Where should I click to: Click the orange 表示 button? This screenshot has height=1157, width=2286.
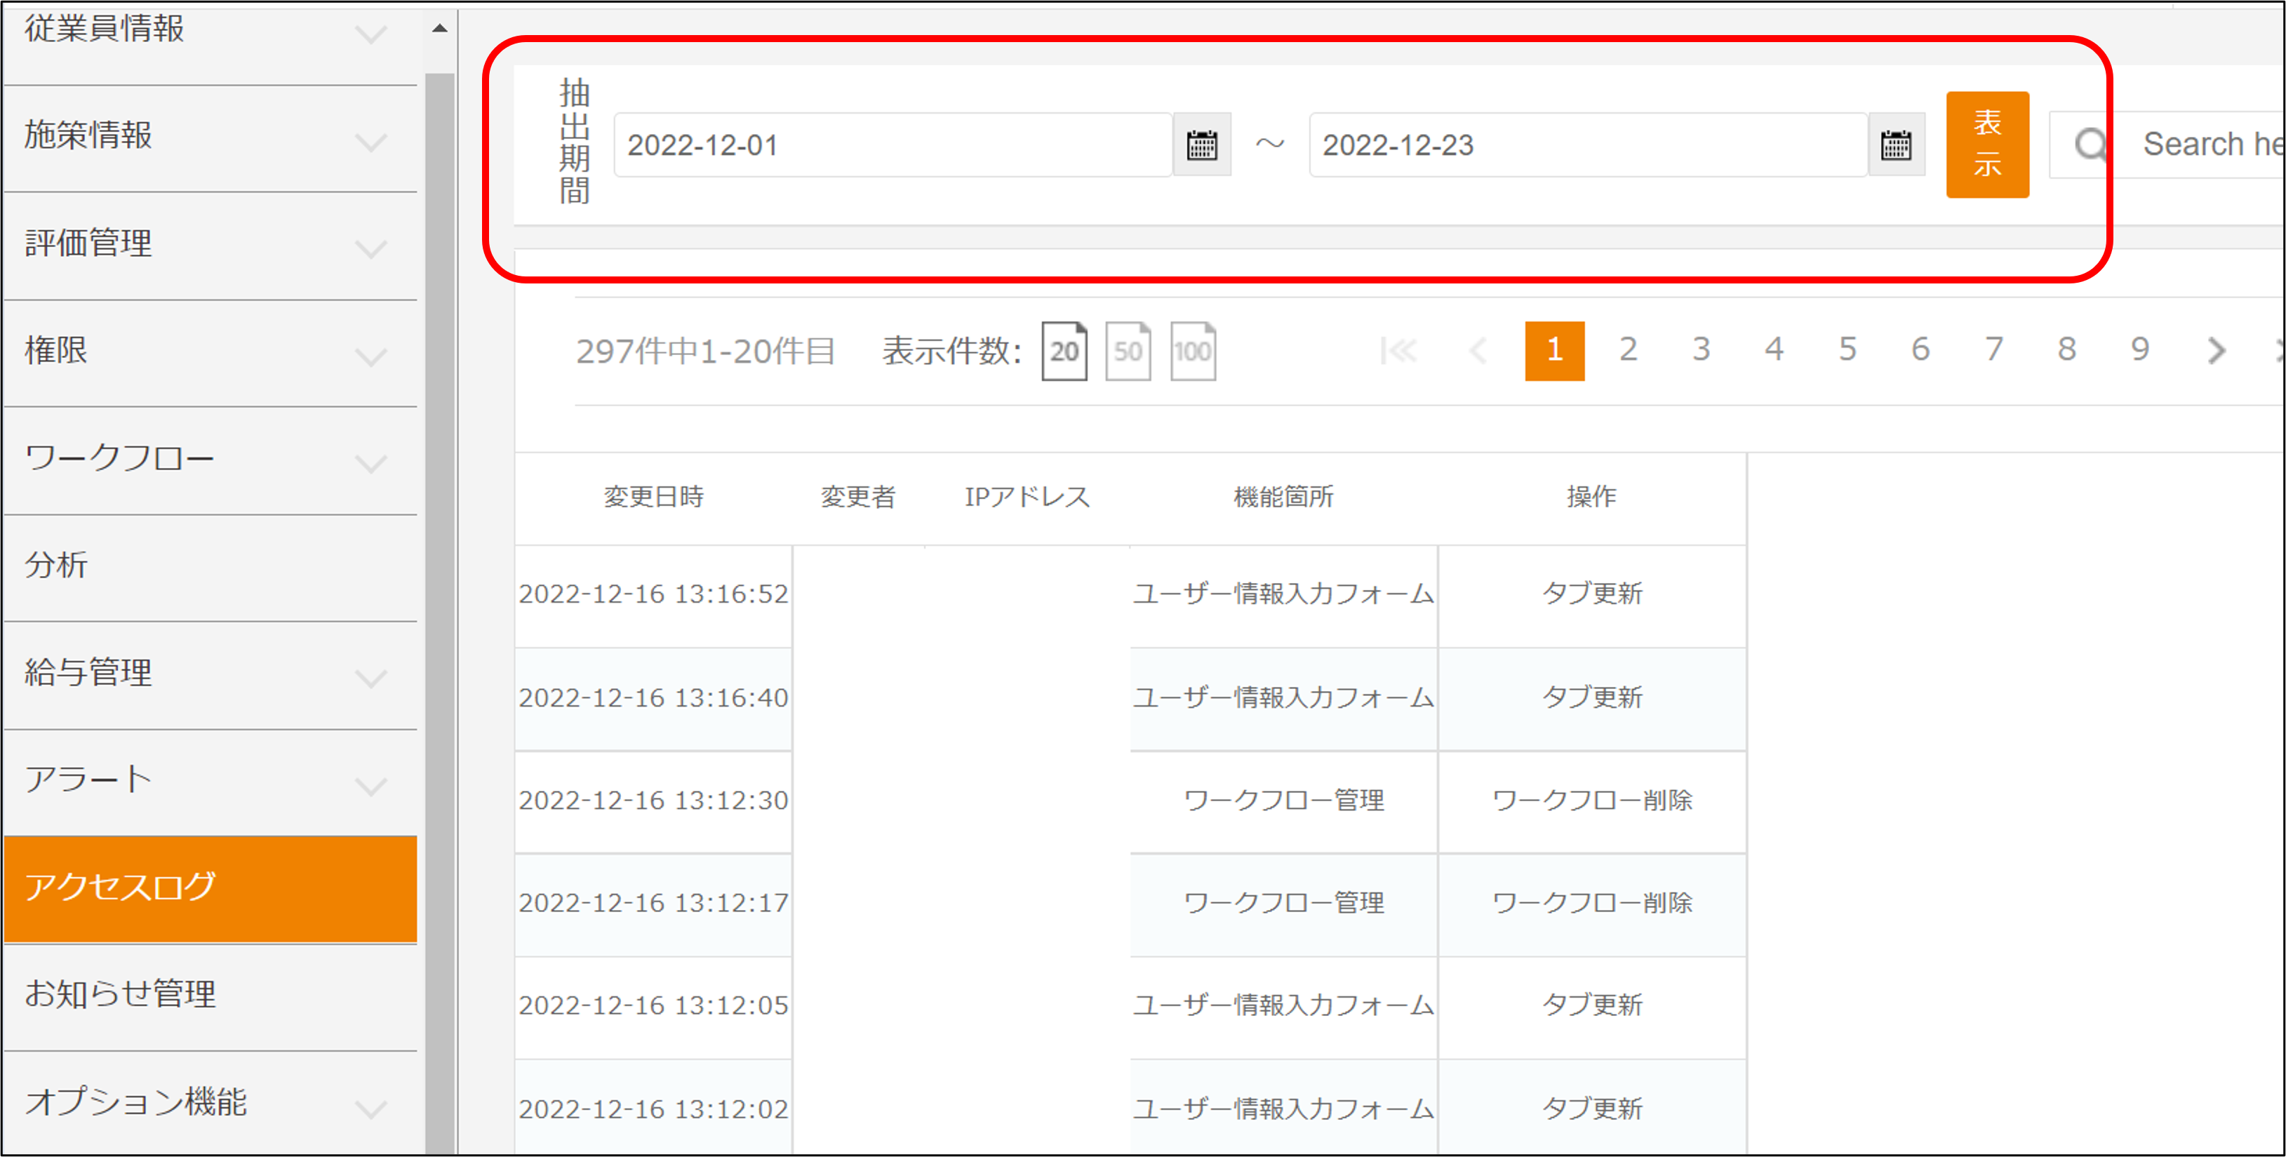(1987, 145)
